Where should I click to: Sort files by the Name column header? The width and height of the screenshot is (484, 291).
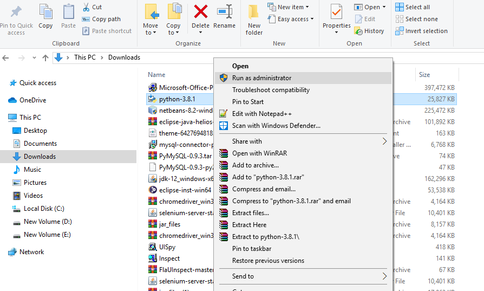click(x=156, y=75)
